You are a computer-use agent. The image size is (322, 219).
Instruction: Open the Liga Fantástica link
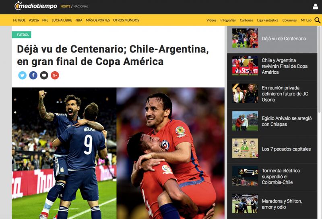[x=268, y=20]
